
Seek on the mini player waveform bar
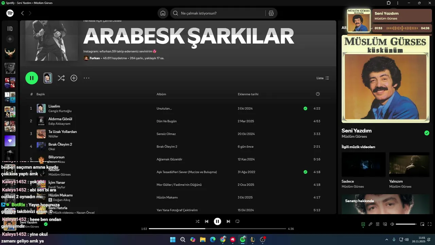(x=402, y=28)
